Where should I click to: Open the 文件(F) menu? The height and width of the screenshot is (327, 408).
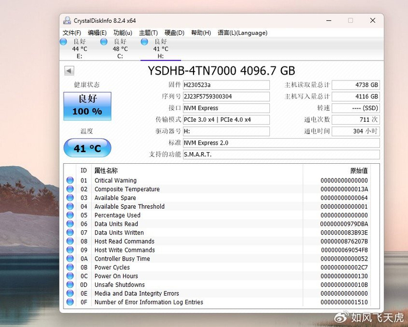(72, 33)
